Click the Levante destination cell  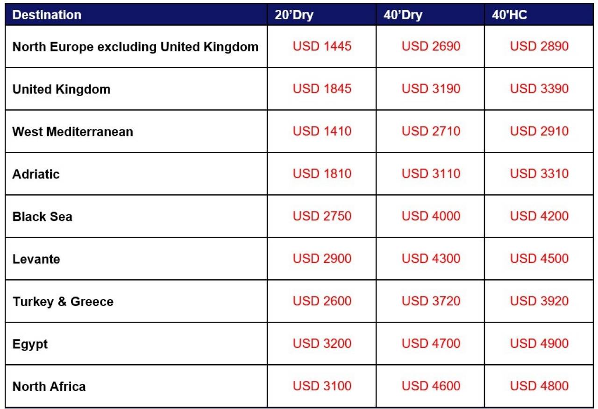(136, 259)
